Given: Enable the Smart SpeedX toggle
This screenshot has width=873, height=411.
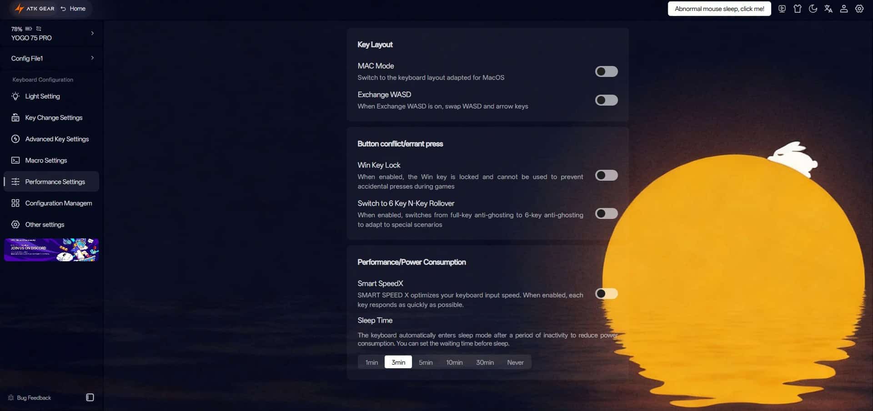Looking at the screenshot, I should (x=607, y=294).
